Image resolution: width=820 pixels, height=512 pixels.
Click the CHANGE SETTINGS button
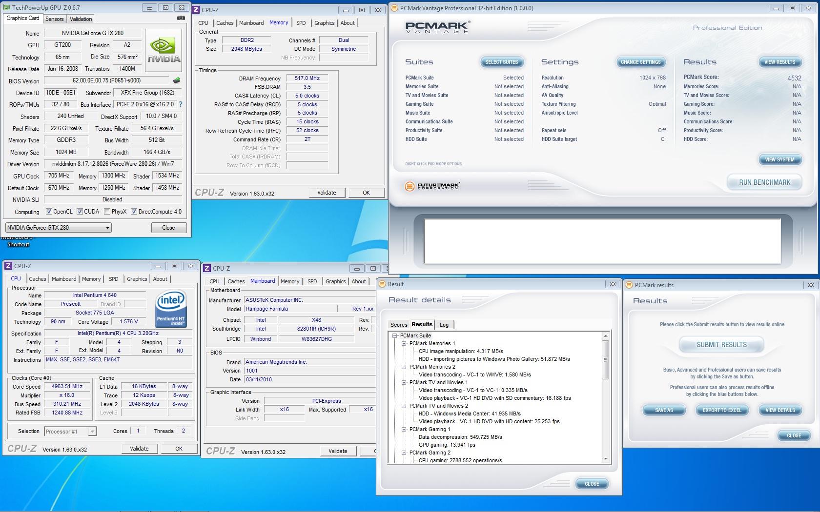641,62
